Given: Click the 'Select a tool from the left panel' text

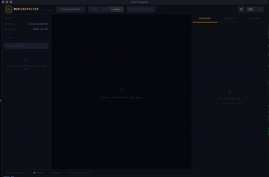Looking at the screenshot, I should 121,97.
